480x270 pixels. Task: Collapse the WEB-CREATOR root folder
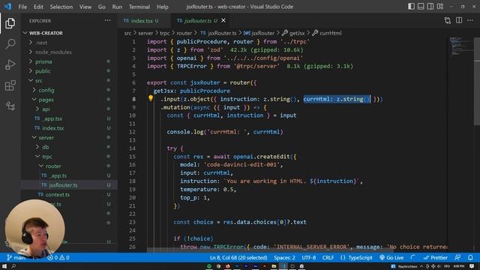46,33
